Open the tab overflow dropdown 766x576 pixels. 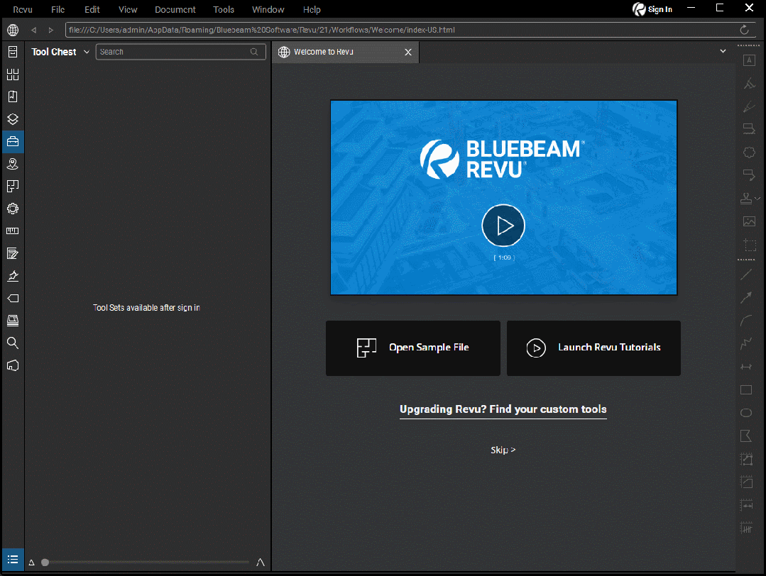tap(723, 51)
